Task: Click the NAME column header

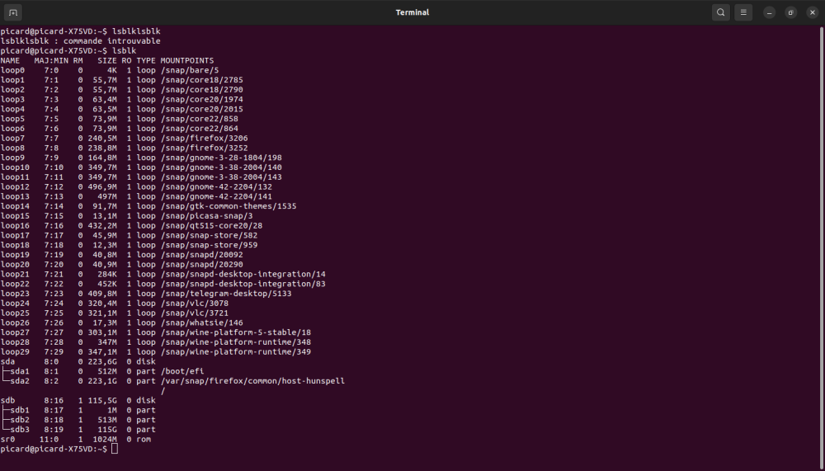Action: coord(10,60)
